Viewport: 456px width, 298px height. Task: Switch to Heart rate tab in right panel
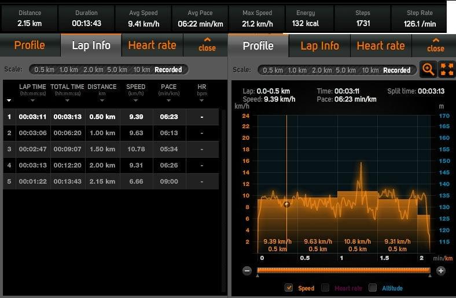click(x=380, y=46)
